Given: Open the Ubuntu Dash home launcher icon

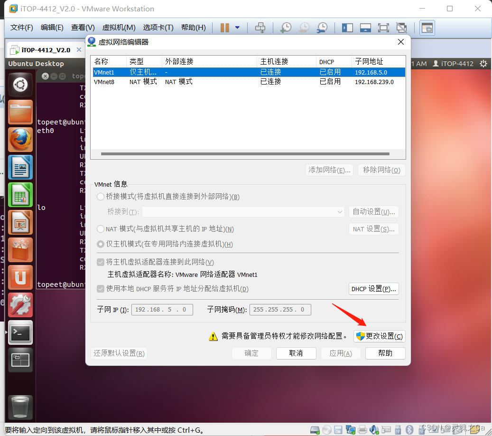Looking at the screenshot, I should click(20, 85).
